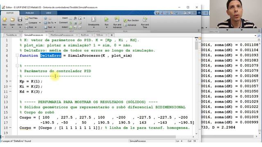Open the Rz2D.m file tab
This screenshot has width=262, height=147.
(x=85, y=35)
